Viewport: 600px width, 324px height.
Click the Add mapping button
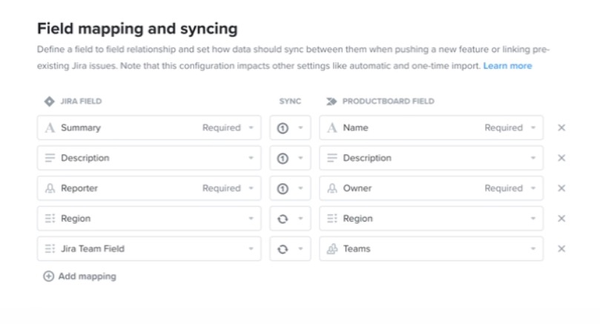(79, 277)
